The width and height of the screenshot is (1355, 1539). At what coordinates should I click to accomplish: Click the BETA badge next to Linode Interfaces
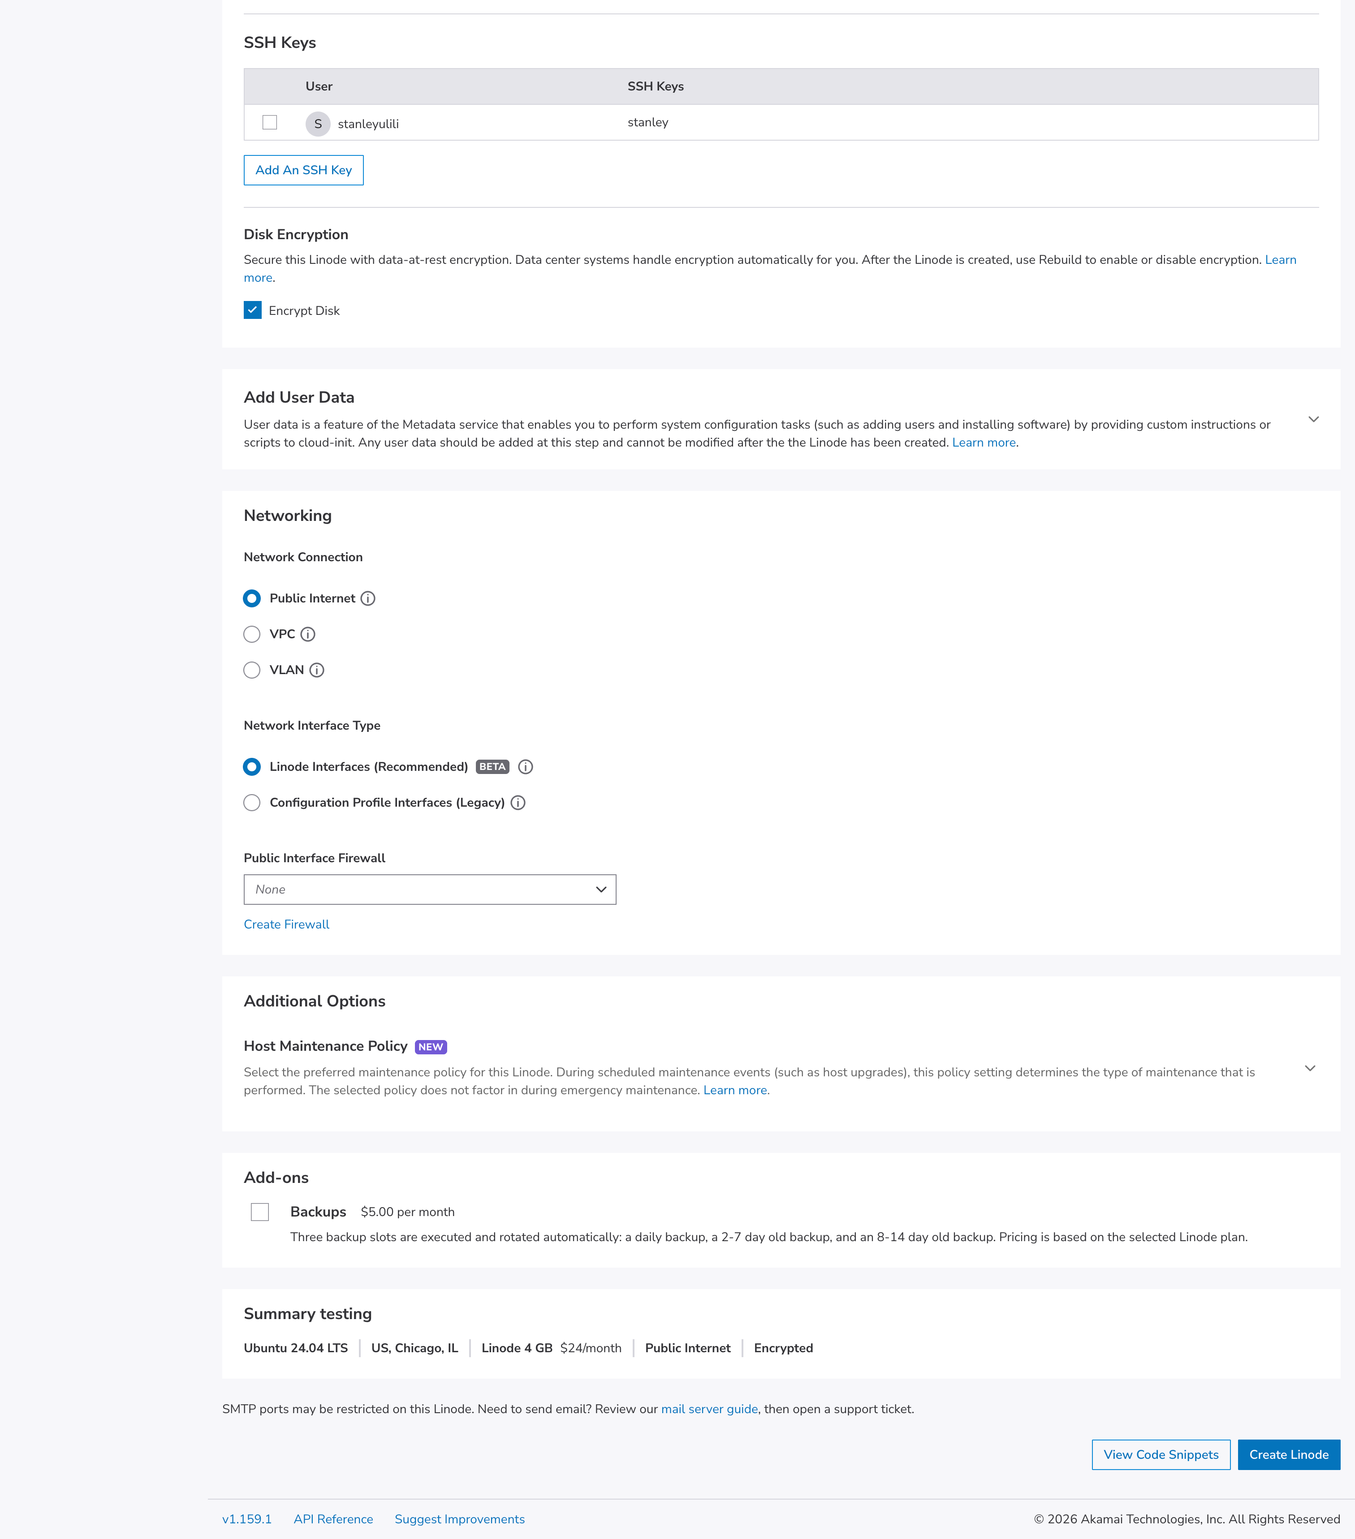tap(492, 766)
